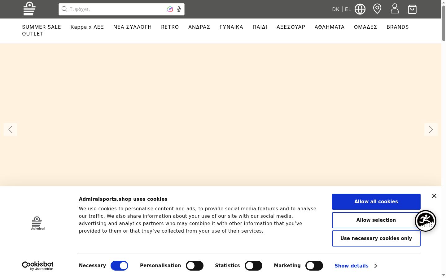Click the page vertical scrollbar
Screen dimensions: 446x278
pyautogui.click(x=444, y=139)
